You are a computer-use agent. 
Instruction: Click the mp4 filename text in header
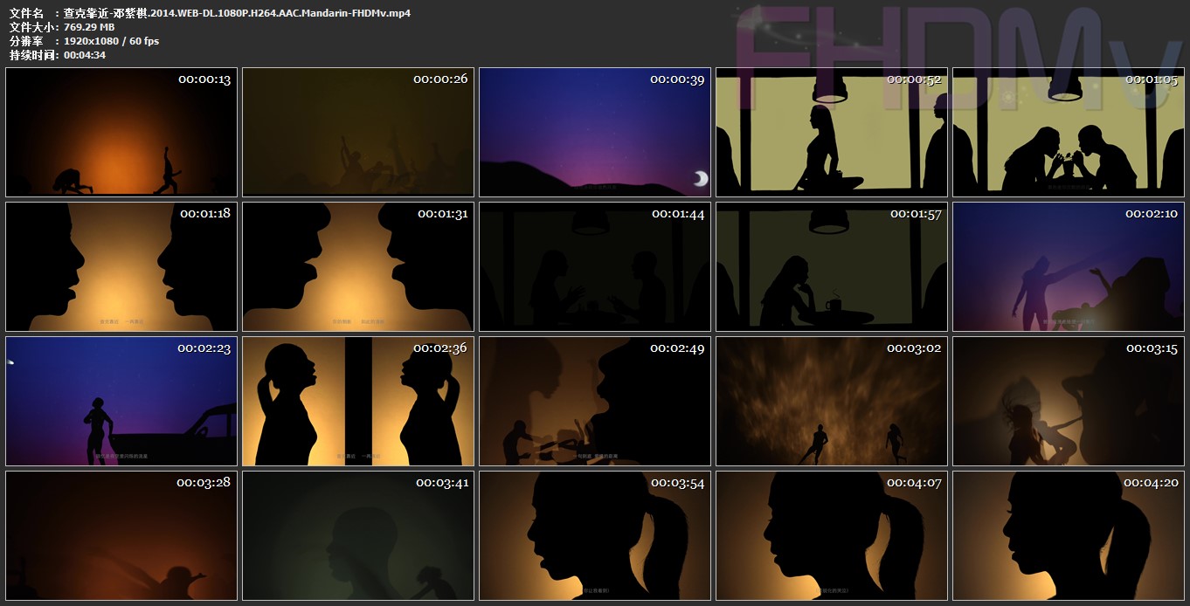pyautogui.click(x=236, y=13)
